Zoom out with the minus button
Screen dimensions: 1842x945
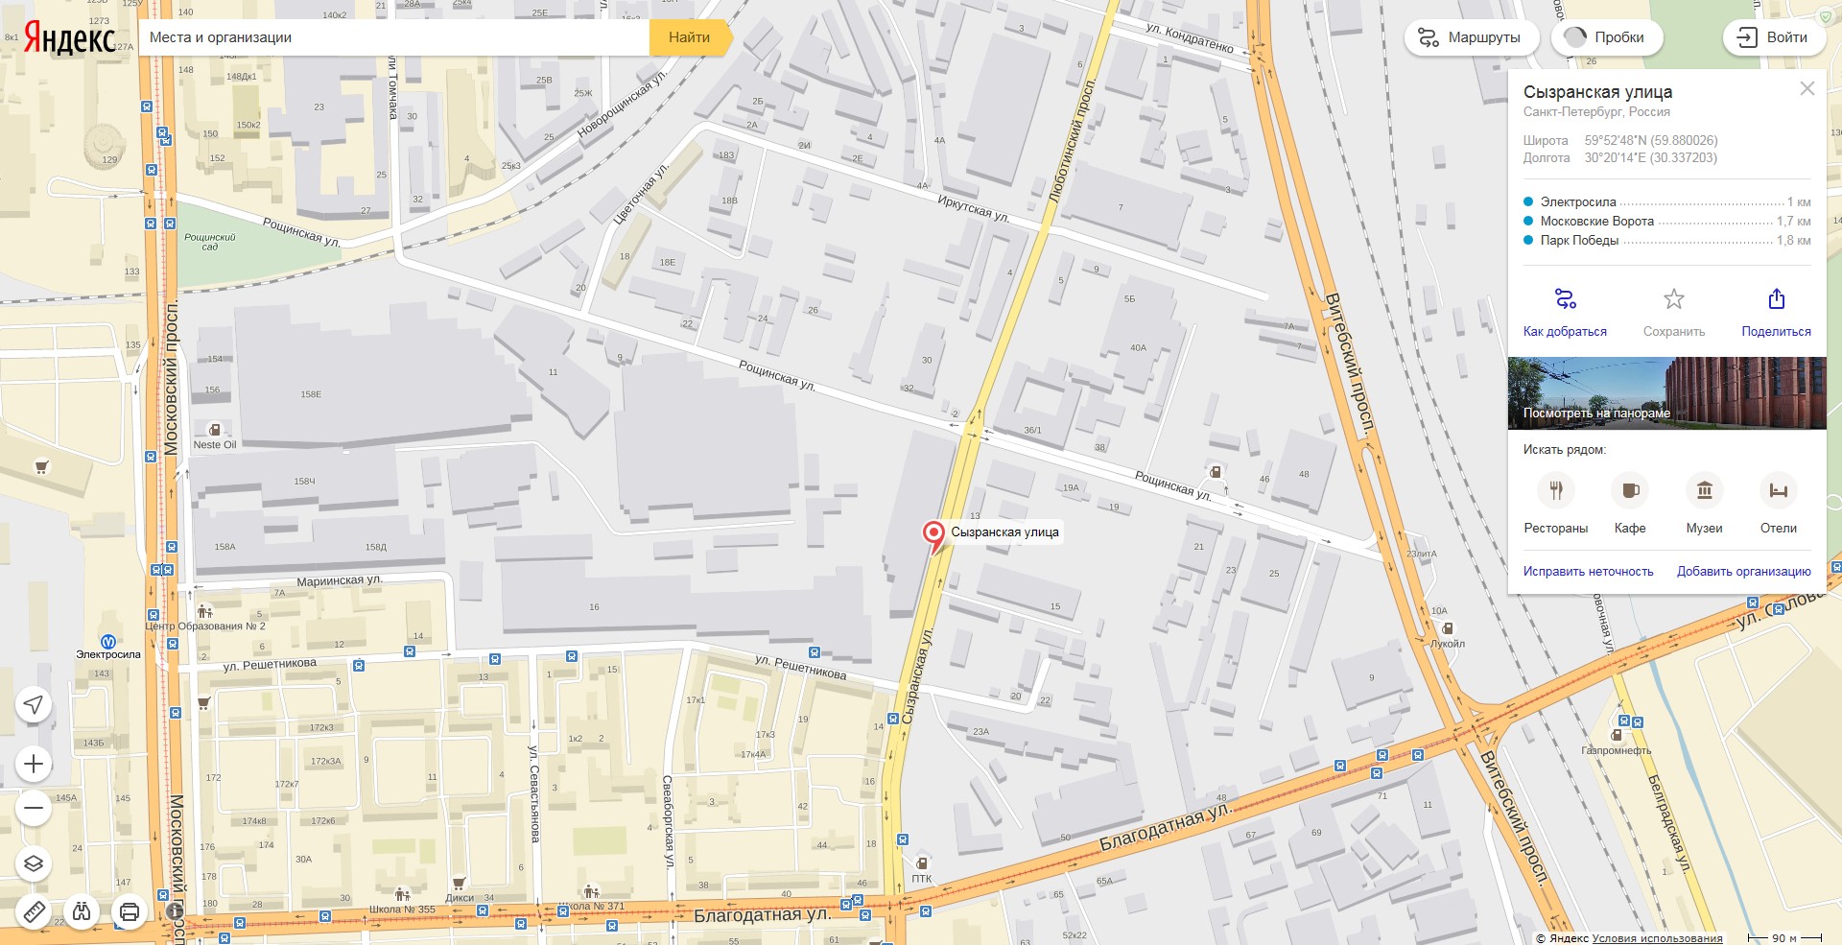tap(34, 808)
